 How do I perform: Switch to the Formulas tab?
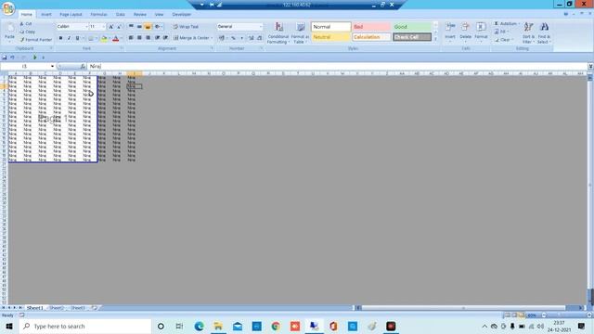pos(99,15)
